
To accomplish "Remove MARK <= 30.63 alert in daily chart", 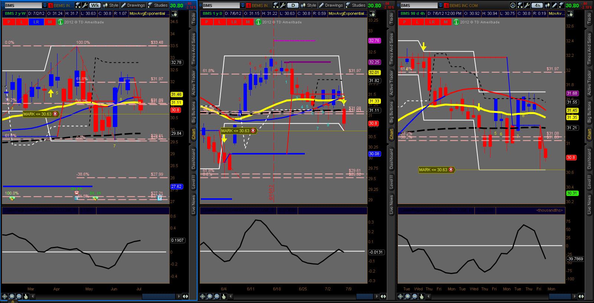I will [x=253, y=131].
